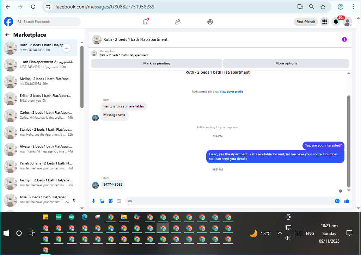The image size is (361, 255).
Task: Click the 'Yes, are you interested?' message
Action: point(323,145)
